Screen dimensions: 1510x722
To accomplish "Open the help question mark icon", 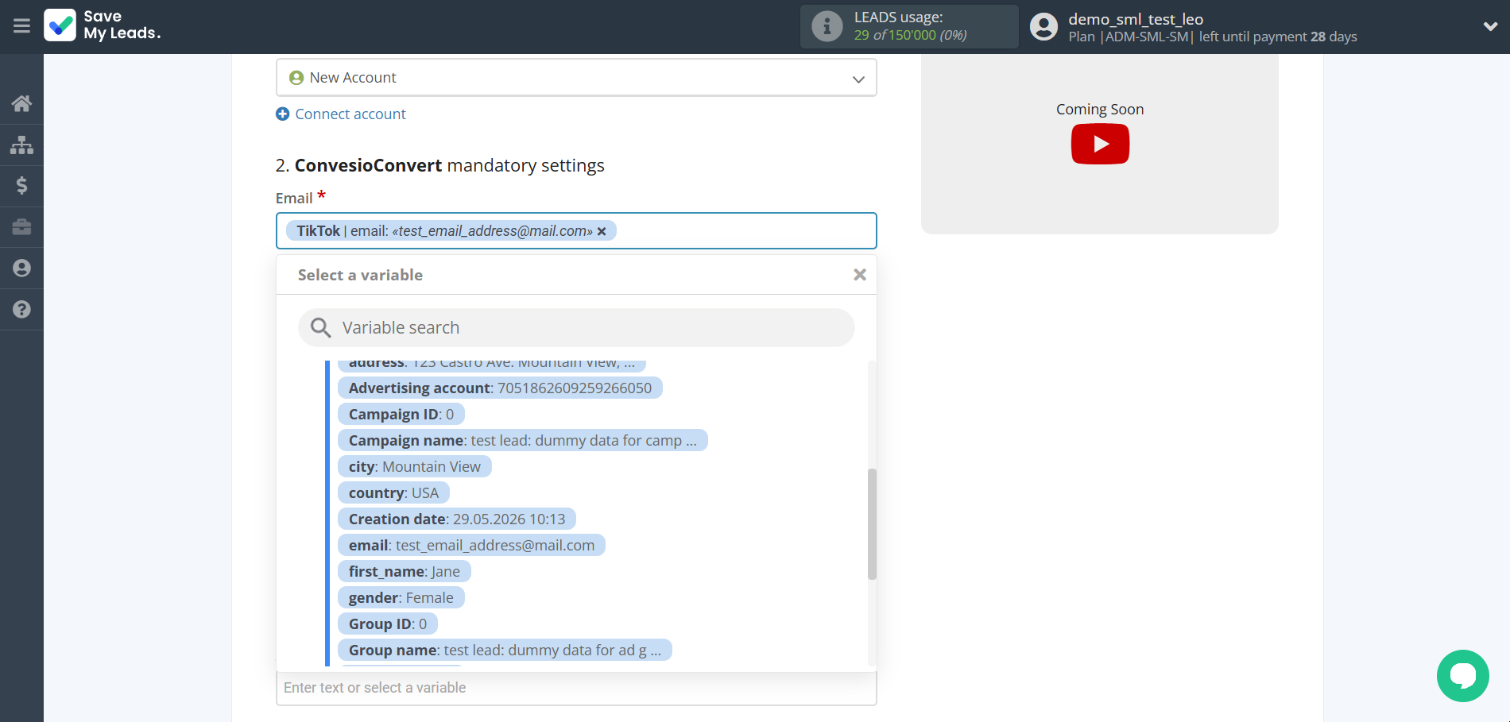I will (21, 310).
